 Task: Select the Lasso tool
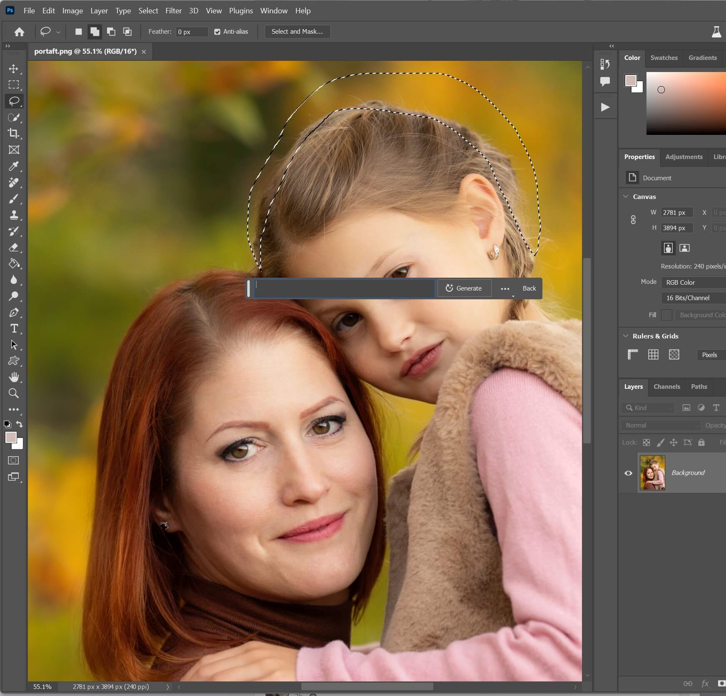pyautogui.click(x=14, y=101)
